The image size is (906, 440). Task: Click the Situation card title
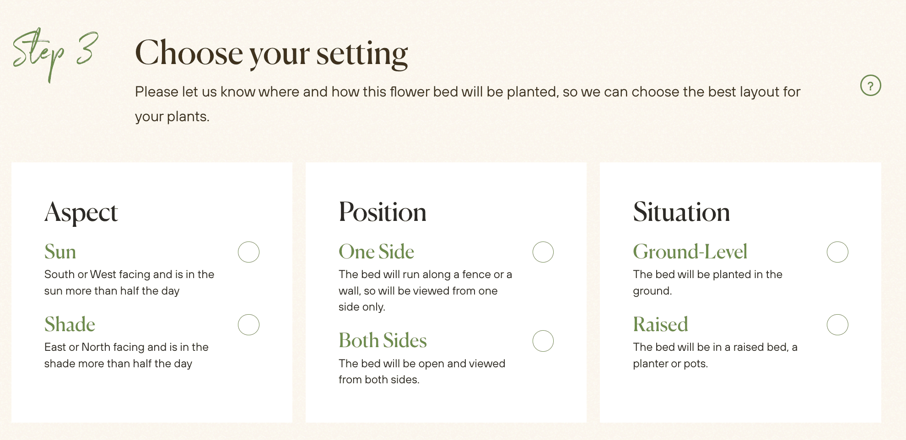[681, 212]
